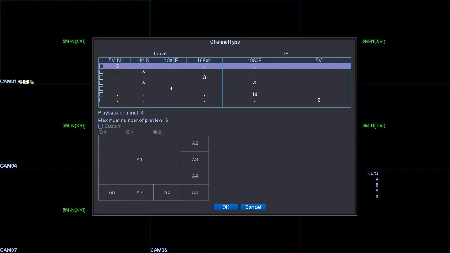The height and width of the screenshot is (253, 450).
Task: Check the row with only 4M-N 8
Action: 101,71
